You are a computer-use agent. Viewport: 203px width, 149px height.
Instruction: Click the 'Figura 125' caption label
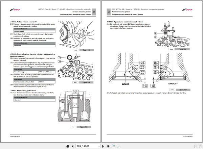tap(84, 127)
